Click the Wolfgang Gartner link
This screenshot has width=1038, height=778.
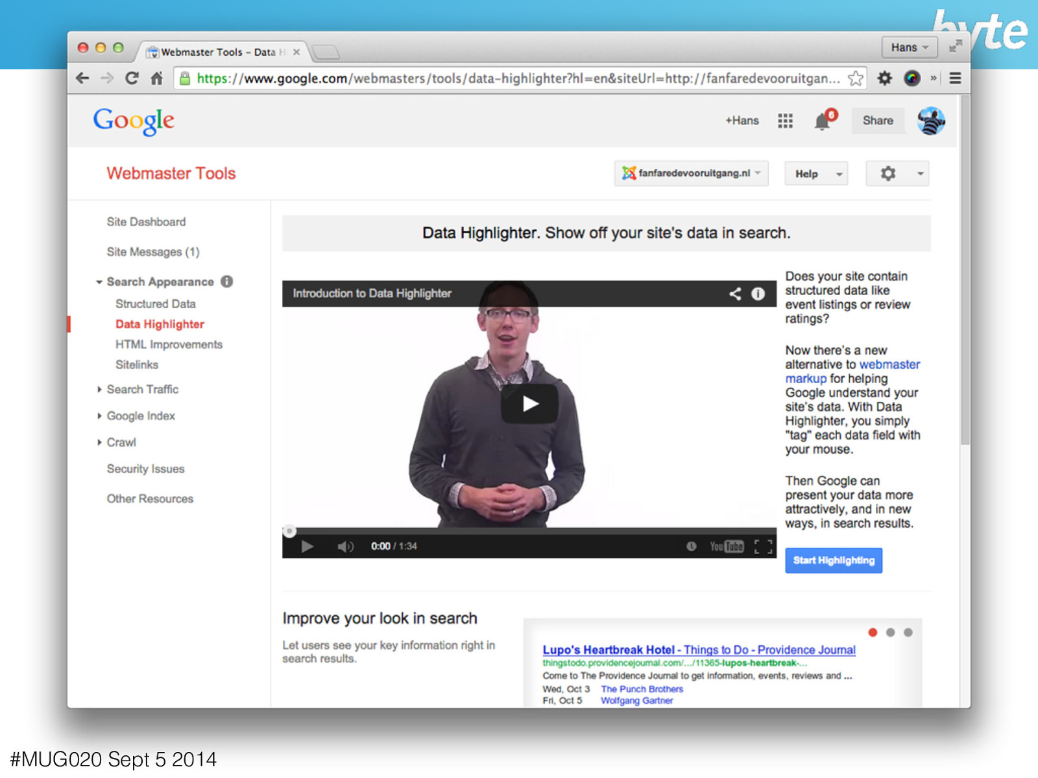pyautogui.click(x=636, y=701)
